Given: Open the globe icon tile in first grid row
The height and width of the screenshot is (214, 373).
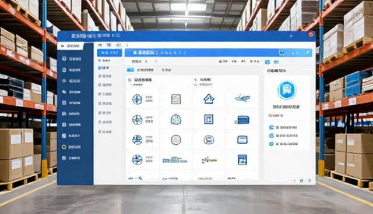Looking at the screenshot, I should coord(138,99).
